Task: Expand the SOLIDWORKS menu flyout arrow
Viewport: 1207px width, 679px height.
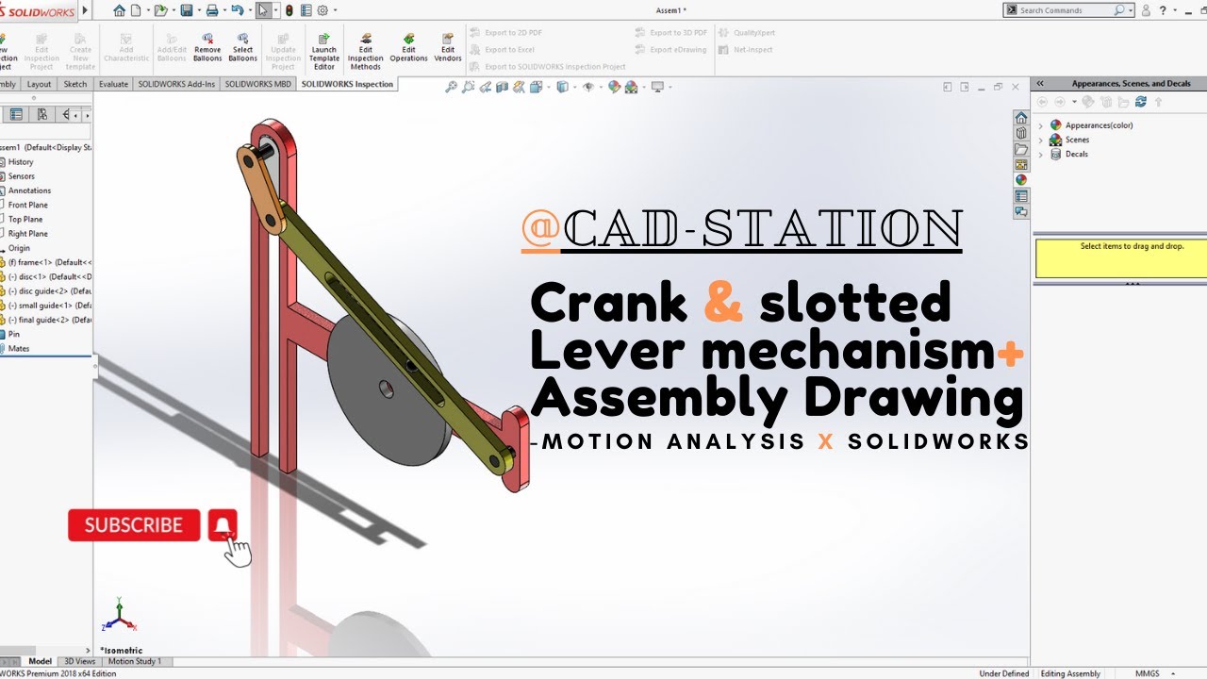Action: point(85,10)
